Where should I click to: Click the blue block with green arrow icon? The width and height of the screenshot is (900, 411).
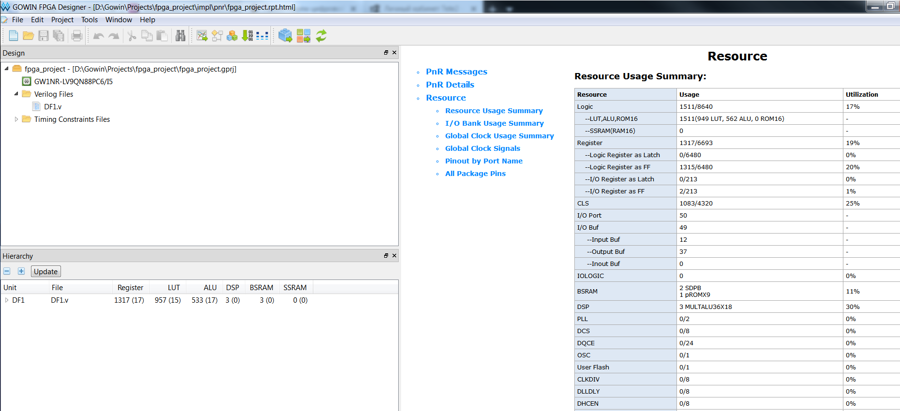pyautogui.click(x=285, y=35)
